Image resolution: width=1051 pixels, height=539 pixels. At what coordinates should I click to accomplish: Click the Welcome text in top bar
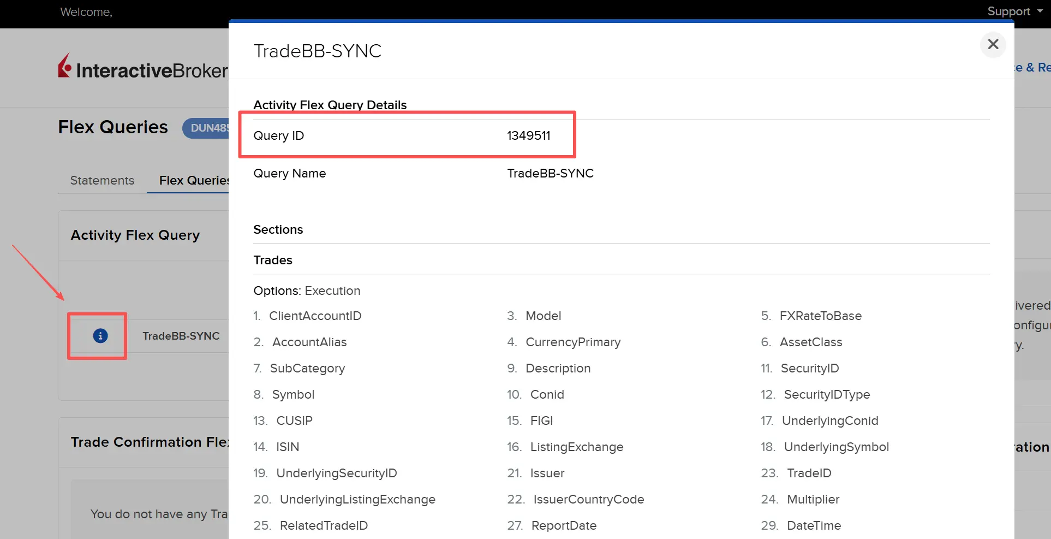[x=86, y=12]
